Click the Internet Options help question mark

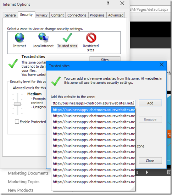(x=108, y=3)
